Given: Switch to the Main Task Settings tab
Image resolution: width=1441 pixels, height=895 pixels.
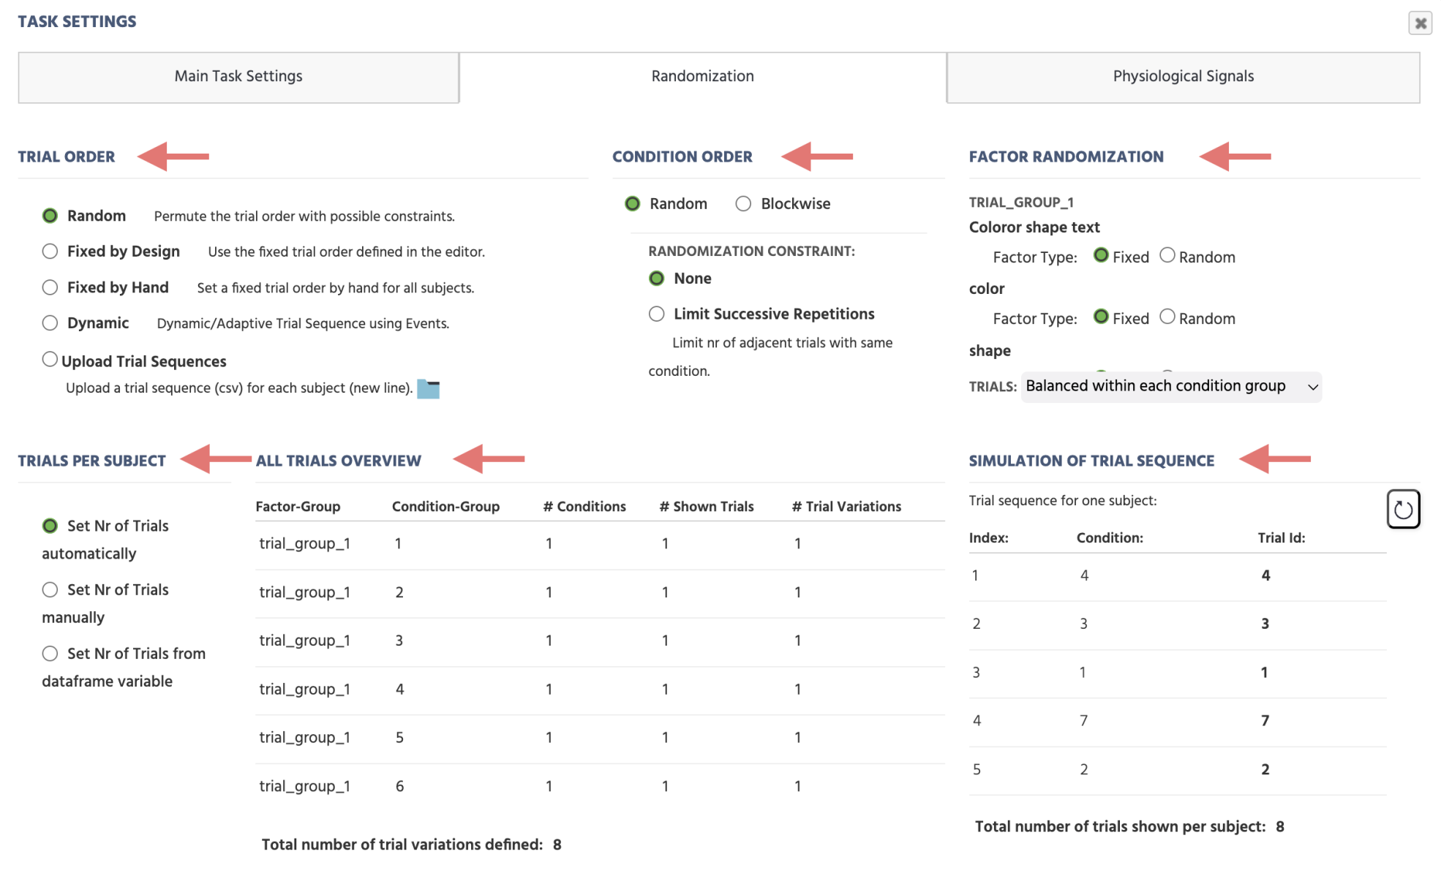Looking at the screenshot, I should 238,76.
